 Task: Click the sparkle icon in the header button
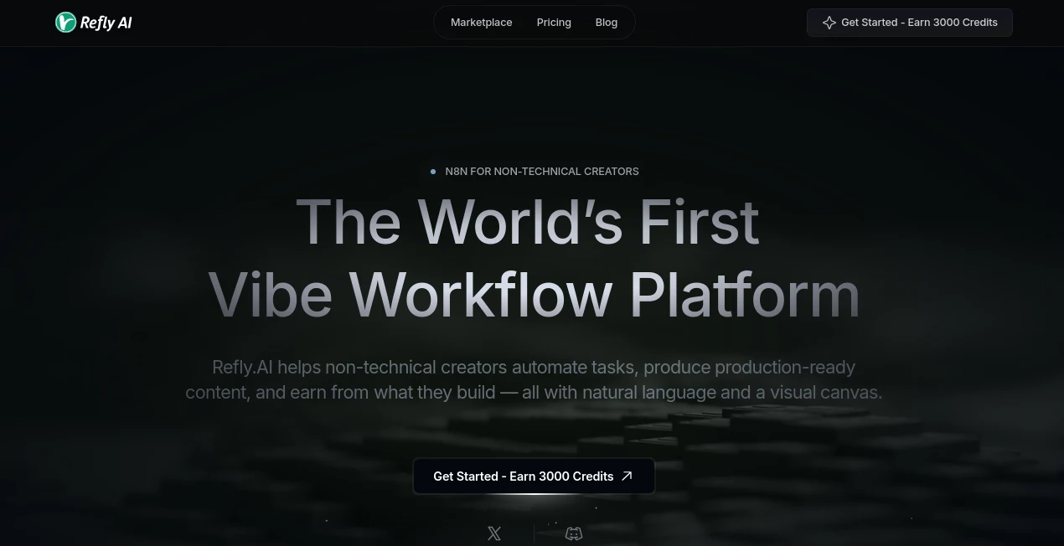[829, 23]
